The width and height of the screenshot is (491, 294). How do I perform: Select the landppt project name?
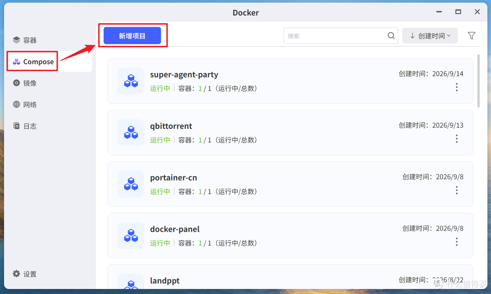coord(165,280)
